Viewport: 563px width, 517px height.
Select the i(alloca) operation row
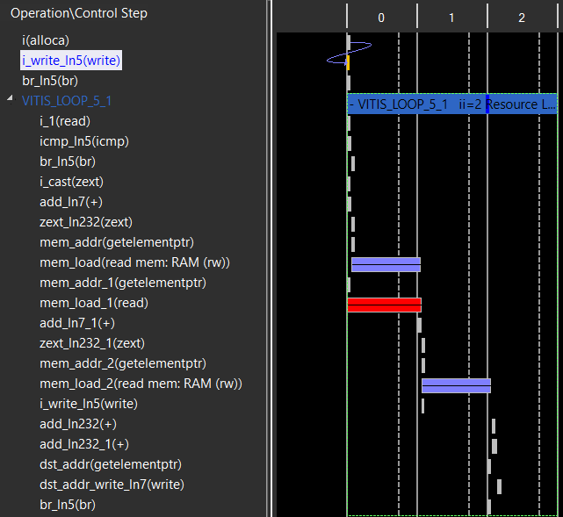[x=45, y=40]
